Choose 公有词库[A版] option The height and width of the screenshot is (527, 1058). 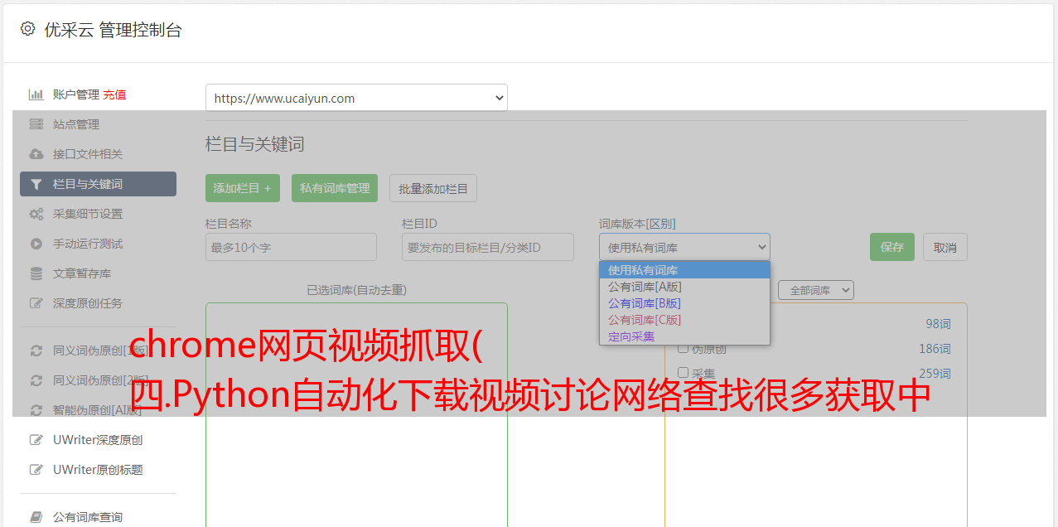tap(684, 287)
